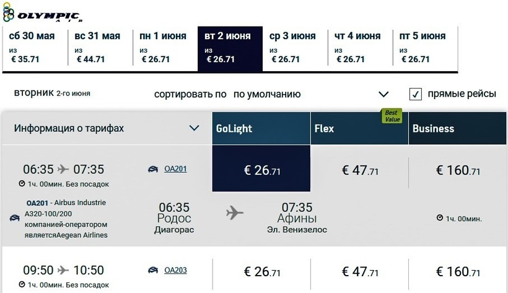Click the clock icon under 09:50 flight
Screen dimensions: 508x293
click(22, 286)
